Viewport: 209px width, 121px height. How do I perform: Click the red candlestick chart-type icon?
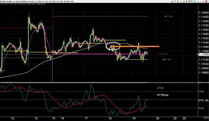tap(187, 1)
